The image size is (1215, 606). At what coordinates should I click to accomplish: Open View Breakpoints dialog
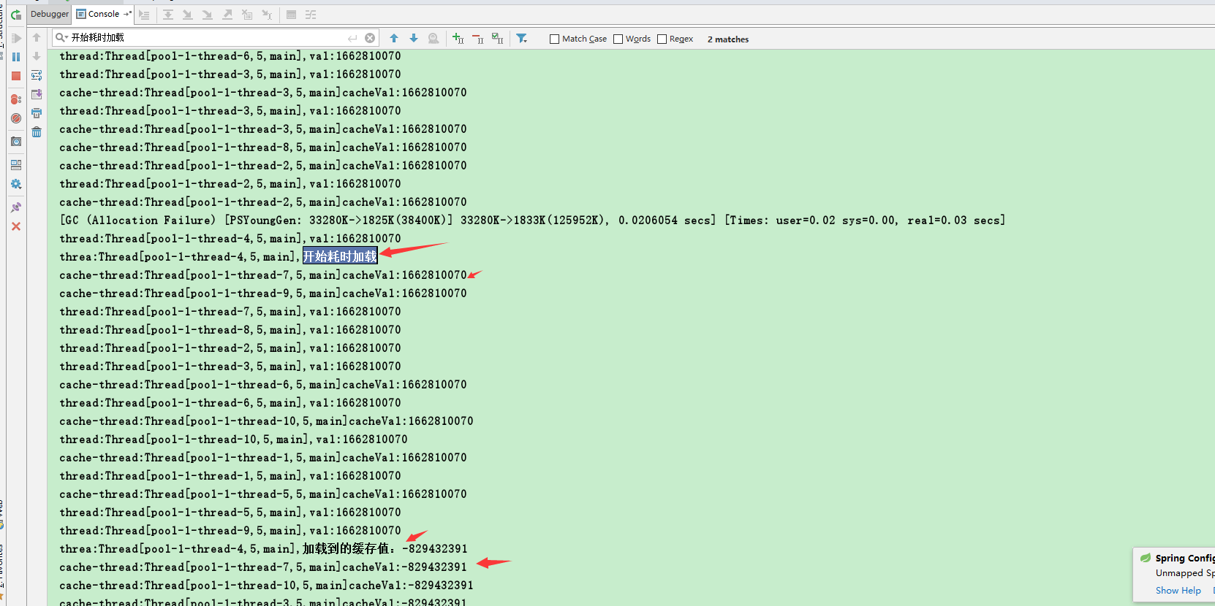pos(16,99)
